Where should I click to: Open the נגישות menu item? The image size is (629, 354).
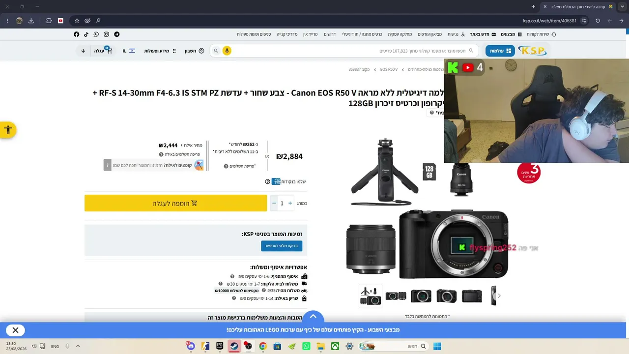[x=456, y=34]
